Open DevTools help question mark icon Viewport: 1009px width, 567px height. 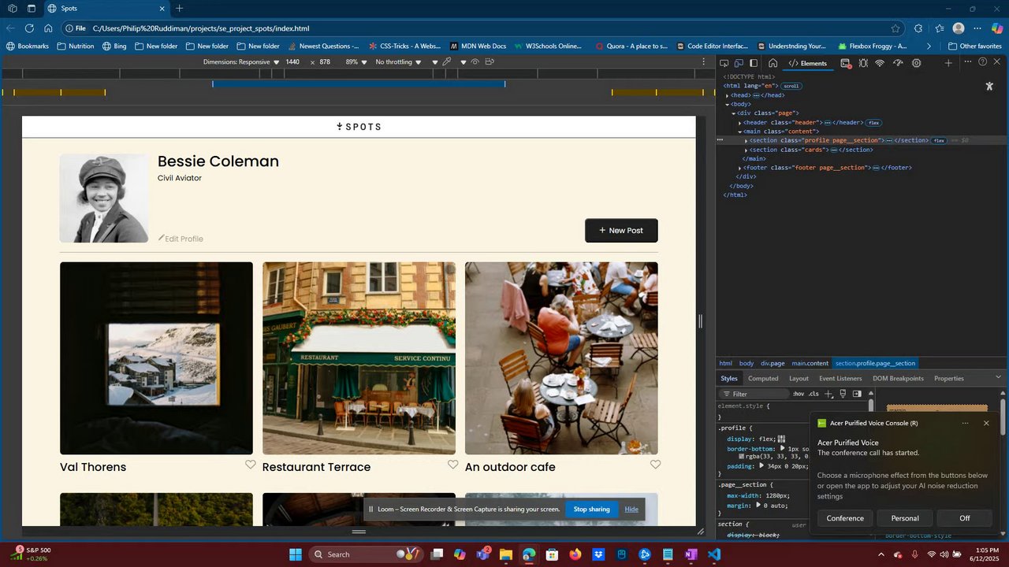click(982, 61)
